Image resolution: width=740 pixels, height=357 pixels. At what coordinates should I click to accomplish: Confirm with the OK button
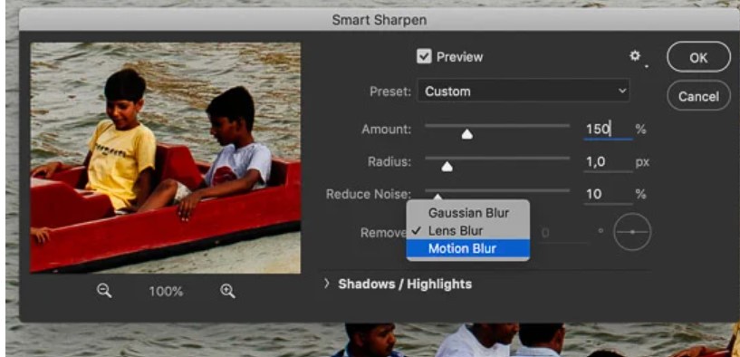(x=698, y=57)
